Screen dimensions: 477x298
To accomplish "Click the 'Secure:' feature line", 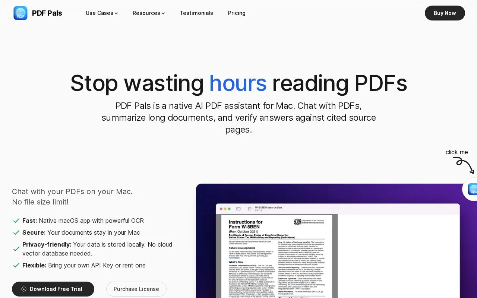I will (x=81, y=232).
